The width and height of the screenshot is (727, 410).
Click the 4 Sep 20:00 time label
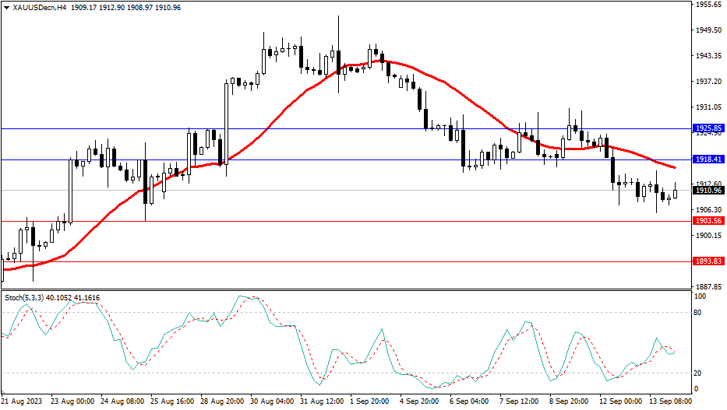click(418, 401)
